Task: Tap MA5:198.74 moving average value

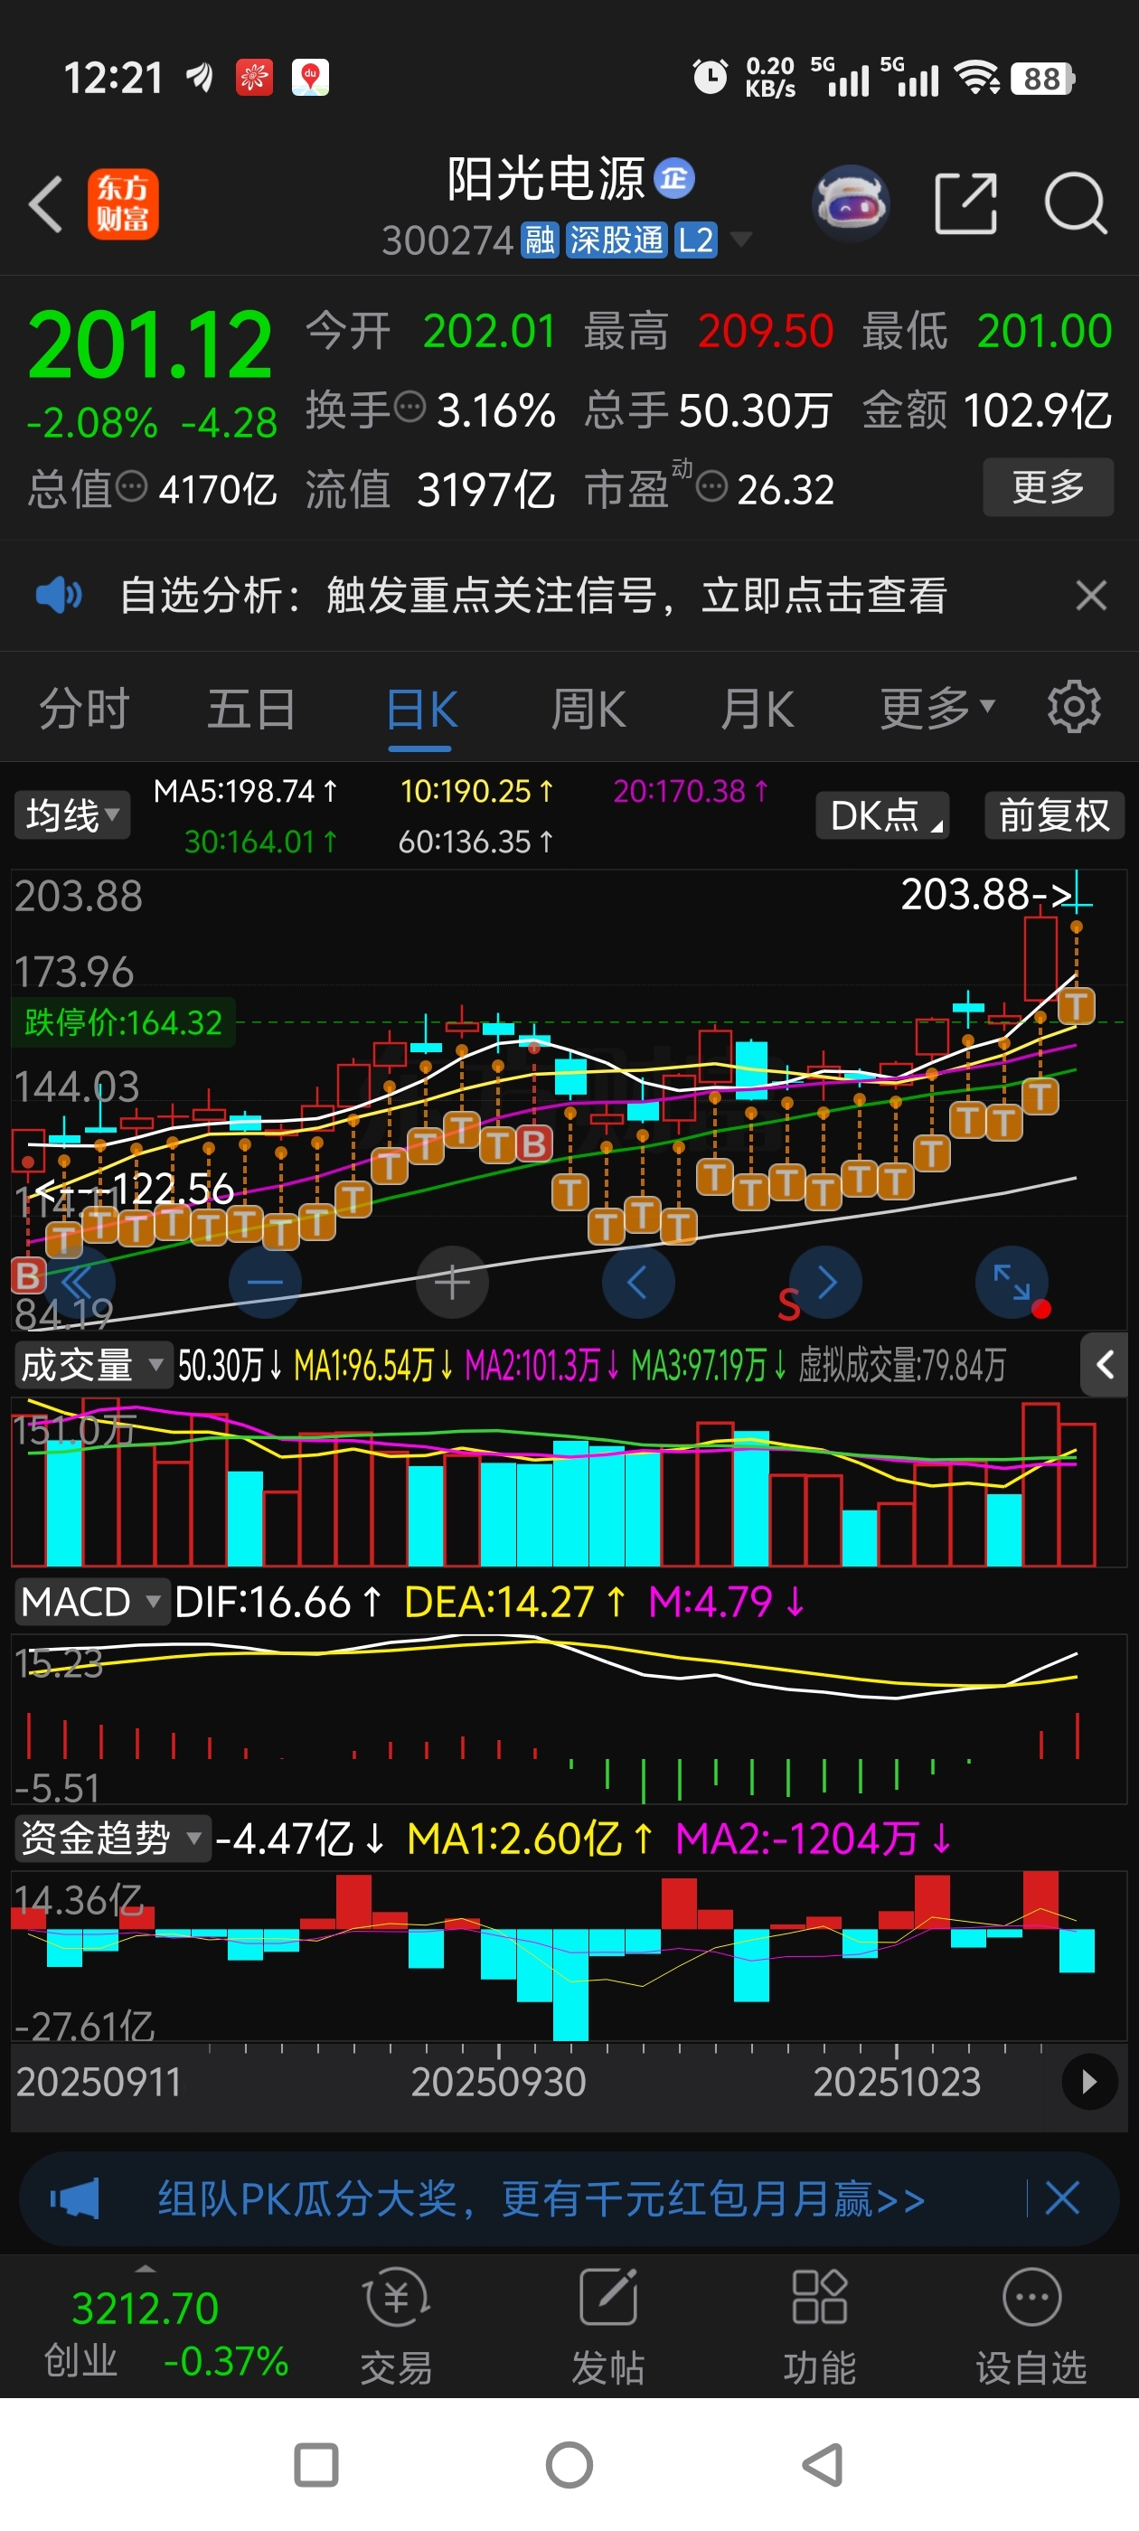Action: coord(246,791)
